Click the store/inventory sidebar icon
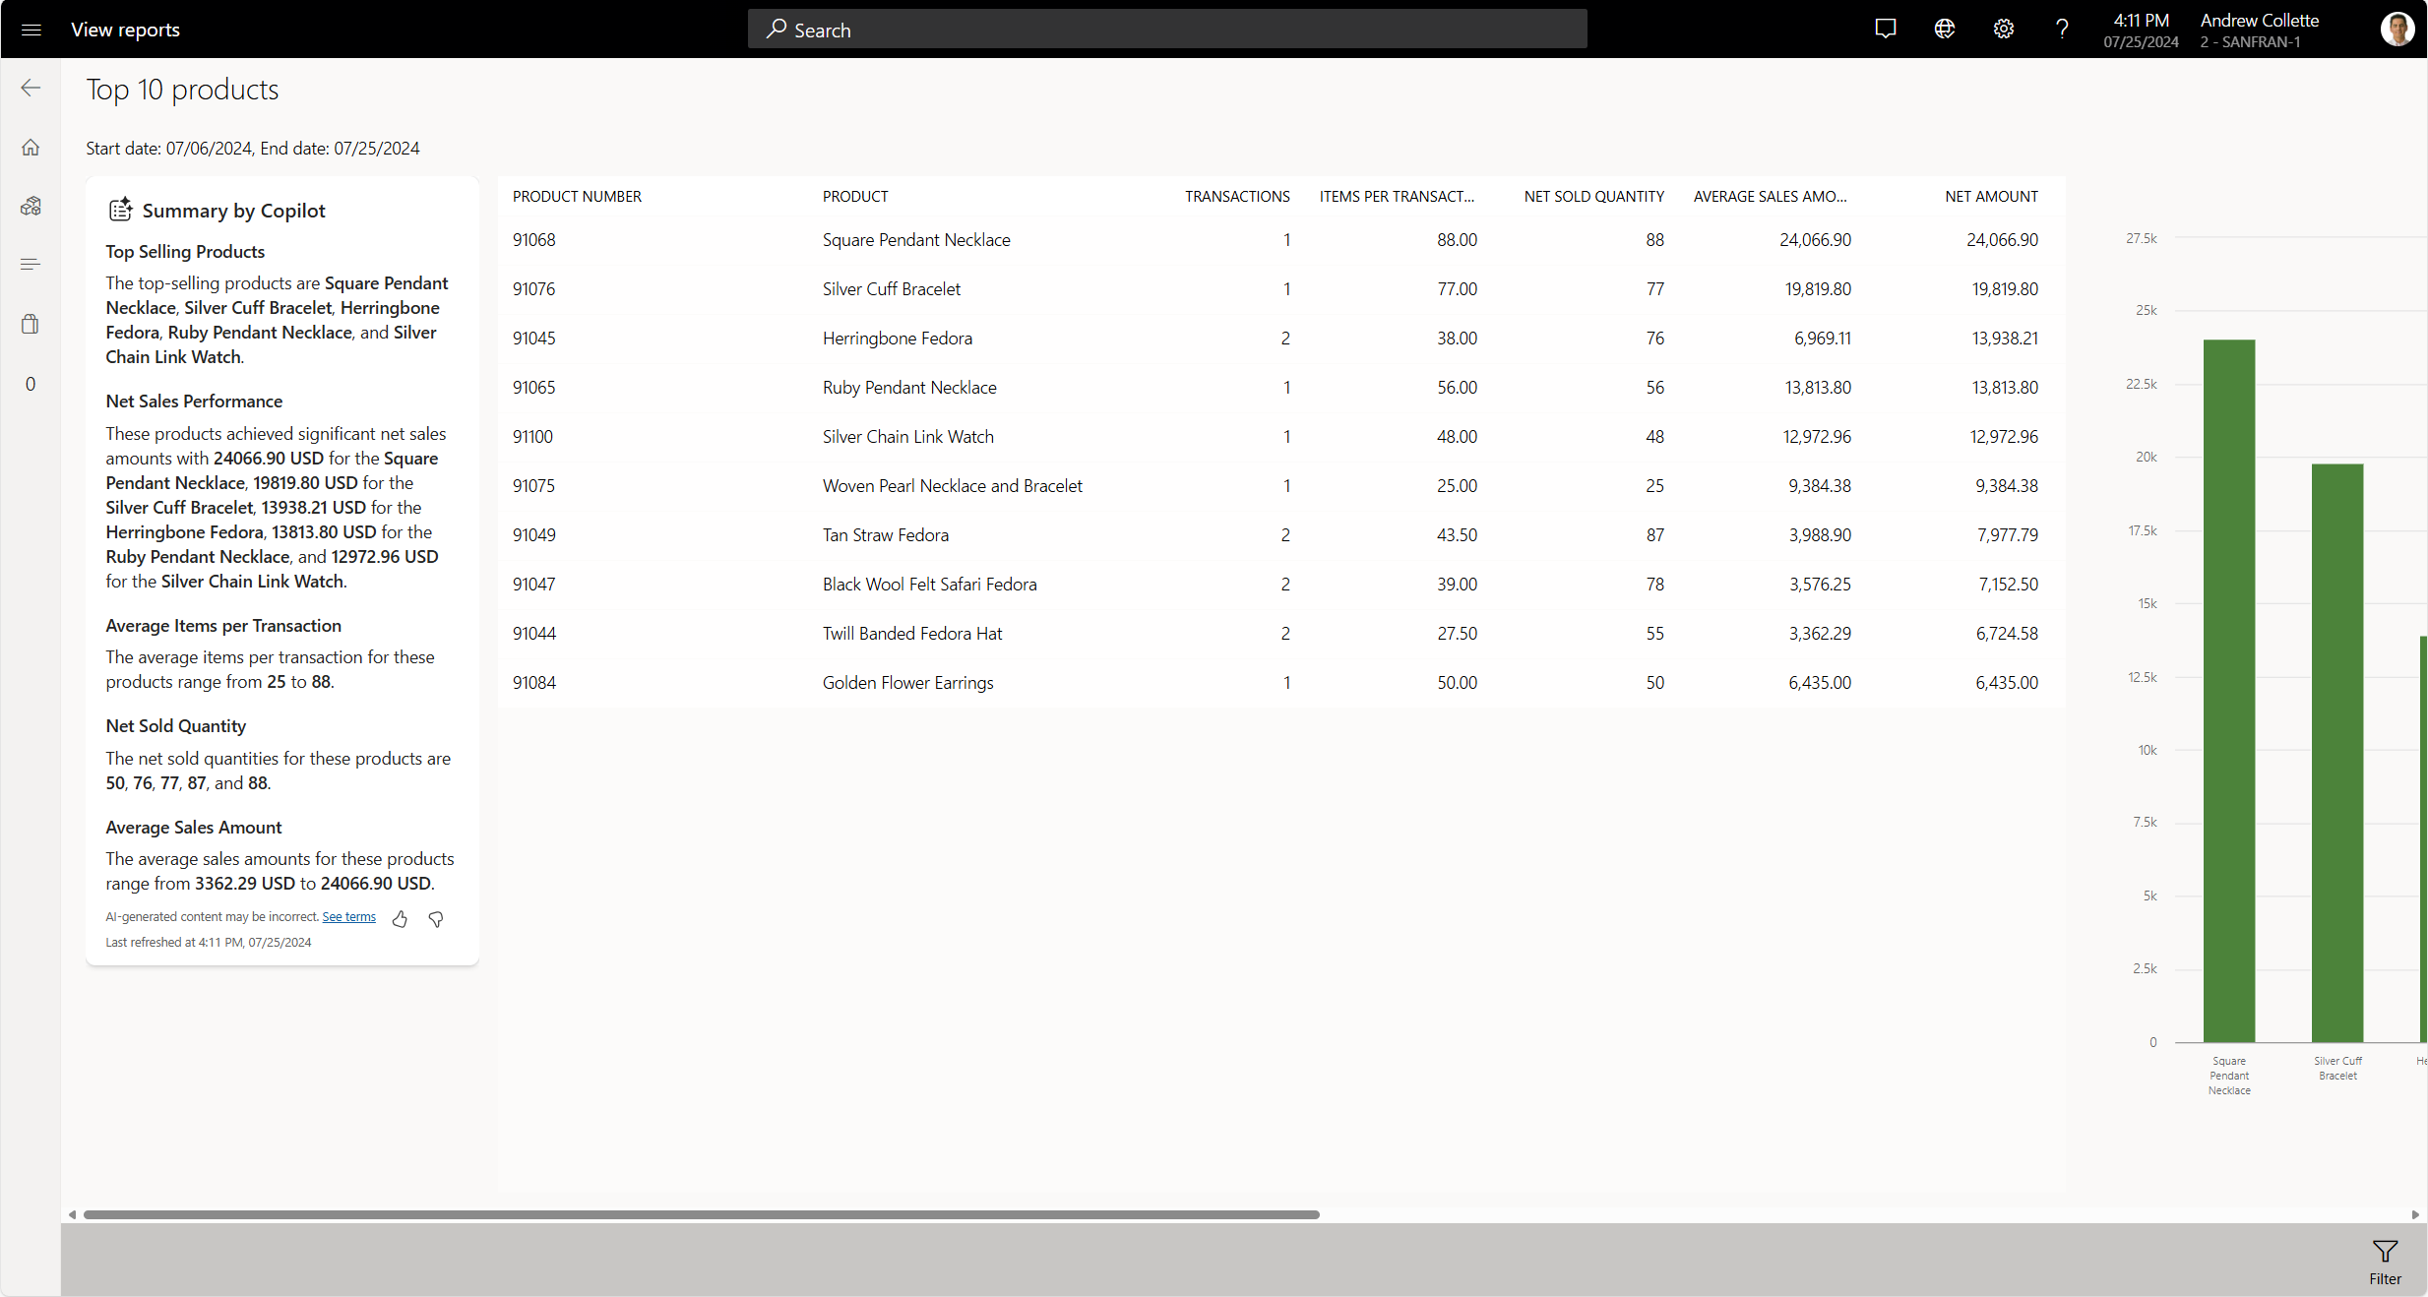2428x1297 pixels. click(x=31, y=323)
